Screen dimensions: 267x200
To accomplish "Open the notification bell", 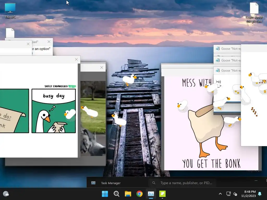I will tap(260, 194).
